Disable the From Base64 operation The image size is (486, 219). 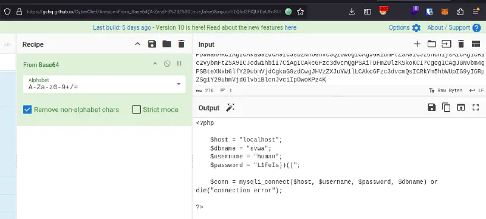tap(167, 64)
